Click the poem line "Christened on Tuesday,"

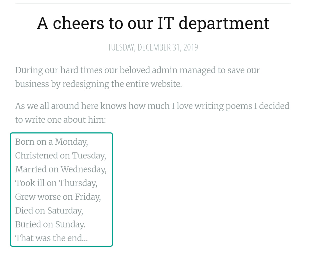[x=60, y=156]
